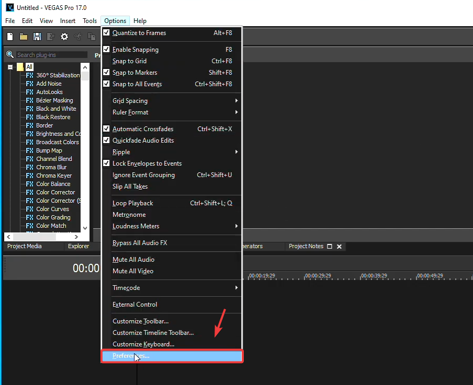Screen dimensions: 473x385
Task: Open Preferences from Options menu
Action: 172,356
